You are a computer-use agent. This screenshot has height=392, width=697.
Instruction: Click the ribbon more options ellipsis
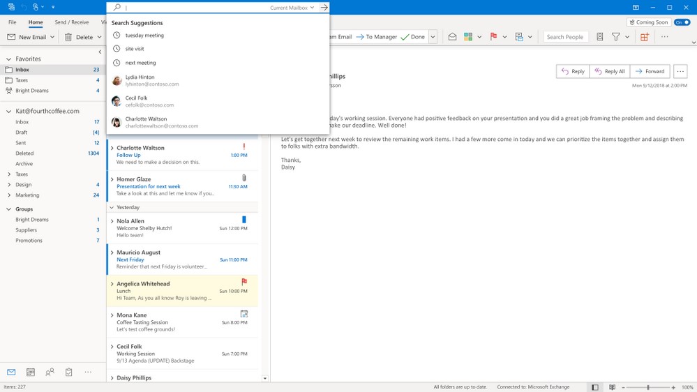(x=664, y=37)
